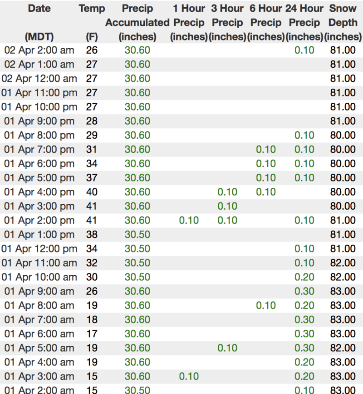The image size is (363, 394).
Task: Click the Temp (F) column header
Action: pyautogui.click(x=92, y=22)
